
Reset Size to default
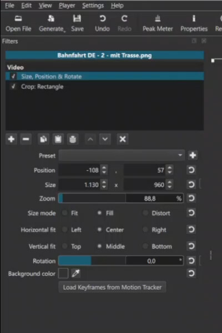[191, 185]
